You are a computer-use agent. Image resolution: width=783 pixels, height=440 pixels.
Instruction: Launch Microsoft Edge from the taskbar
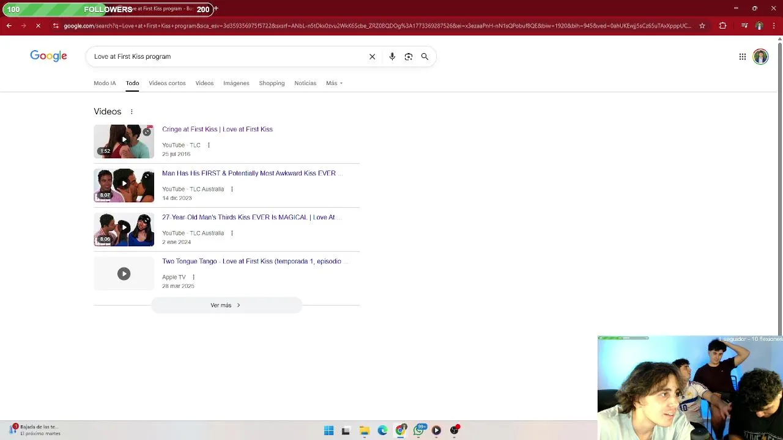click(382, 430)
